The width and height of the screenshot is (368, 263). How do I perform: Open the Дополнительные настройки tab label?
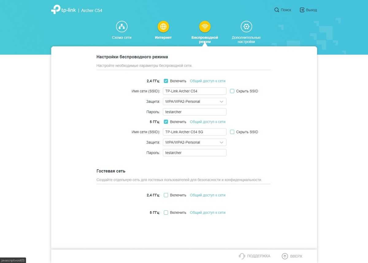[x=246, y=39]
